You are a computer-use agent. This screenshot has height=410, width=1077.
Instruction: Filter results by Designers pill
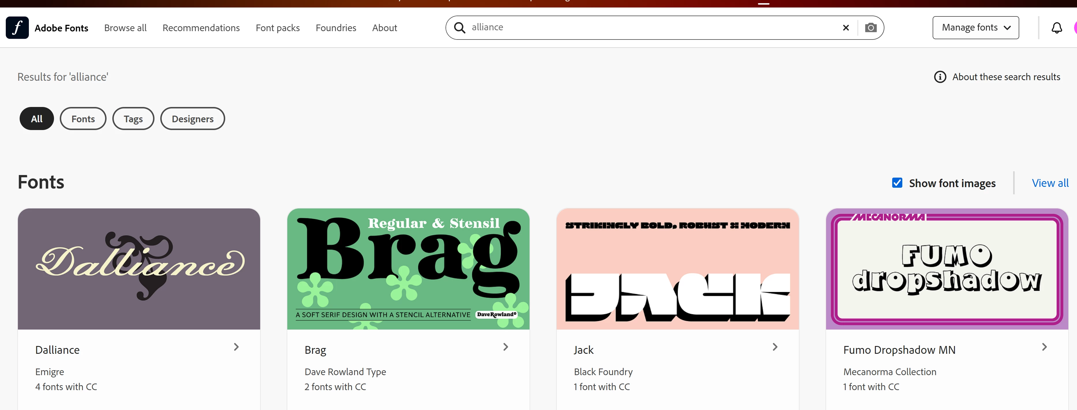click(x=192, y=119)
